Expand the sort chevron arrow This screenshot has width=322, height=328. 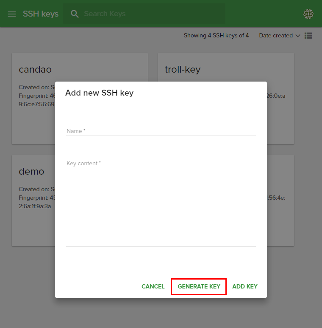tap(298, 36)
